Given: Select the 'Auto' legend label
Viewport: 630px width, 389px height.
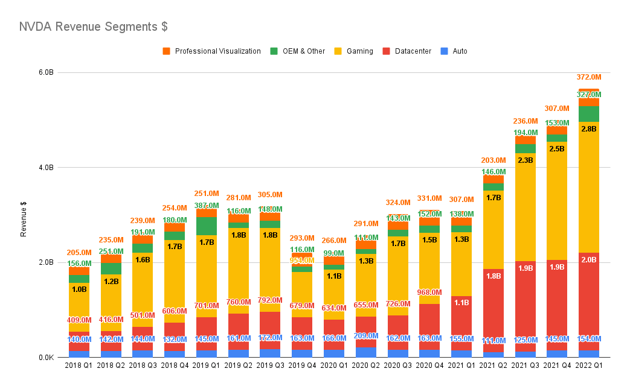Looking at the screenshot, I should coord(460,51).
